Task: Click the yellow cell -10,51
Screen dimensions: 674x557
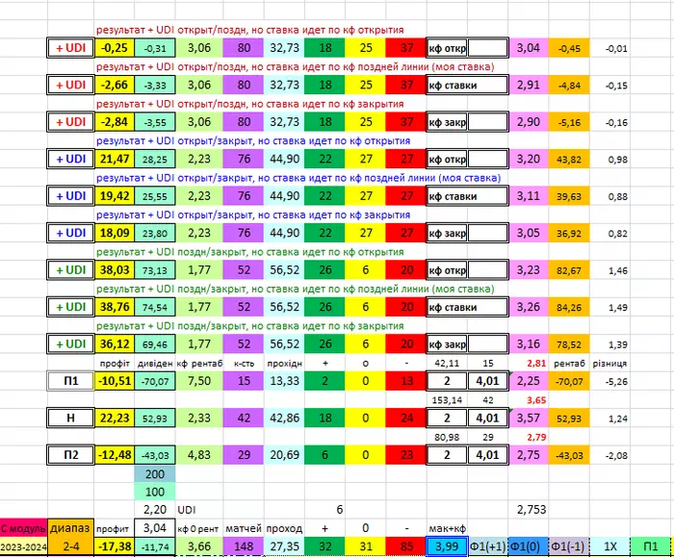Action: click(x=115, y=381)
